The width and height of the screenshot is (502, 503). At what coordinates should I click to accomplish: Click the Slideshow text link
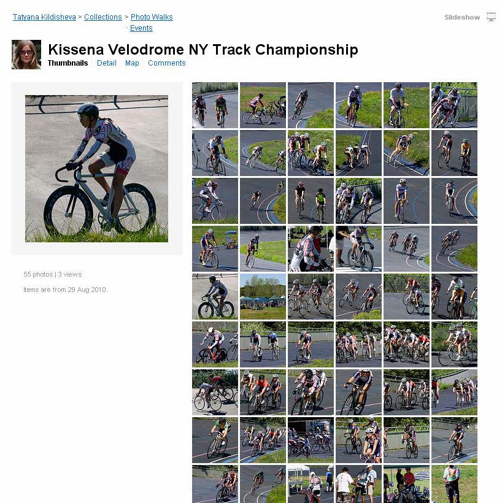pyautogui.click(x=462, y=17)
